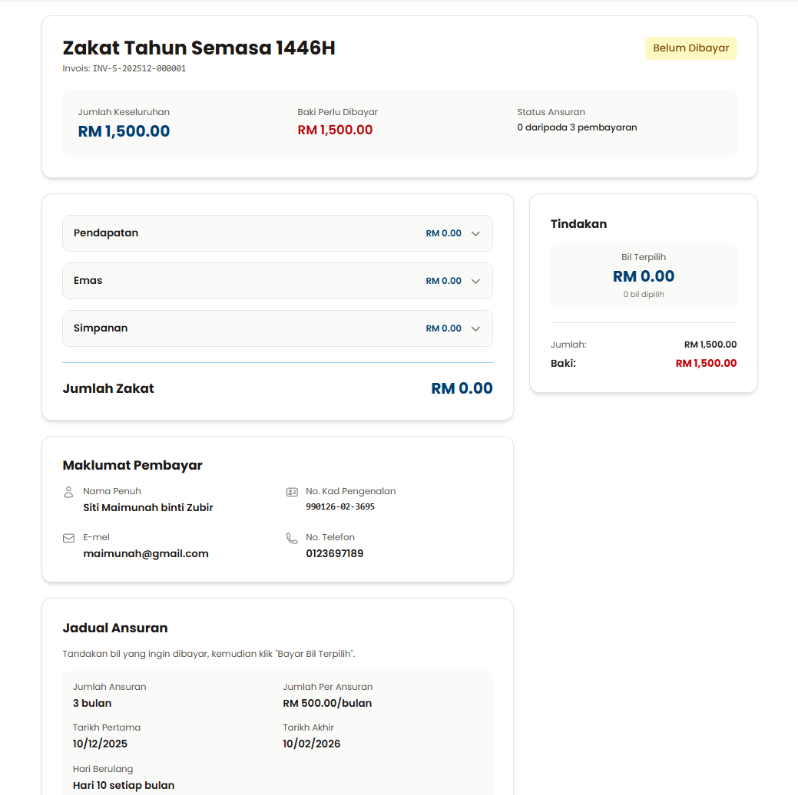Click the Bil Terpilih RM 0.00 amount

click(644, 276)
